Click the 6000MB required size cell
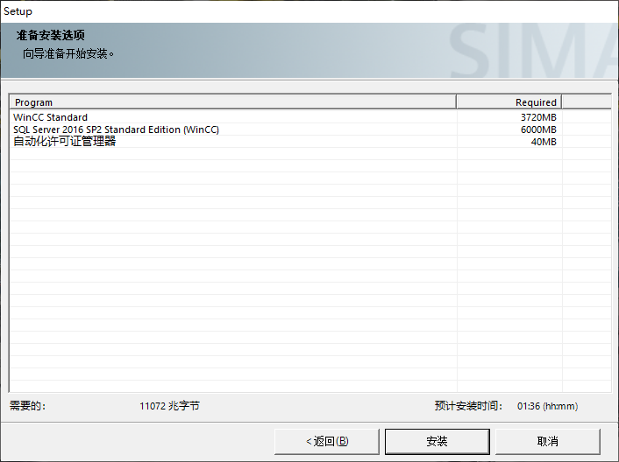The width and height of the screenshot is (619, 462). [x=538, y=129]
